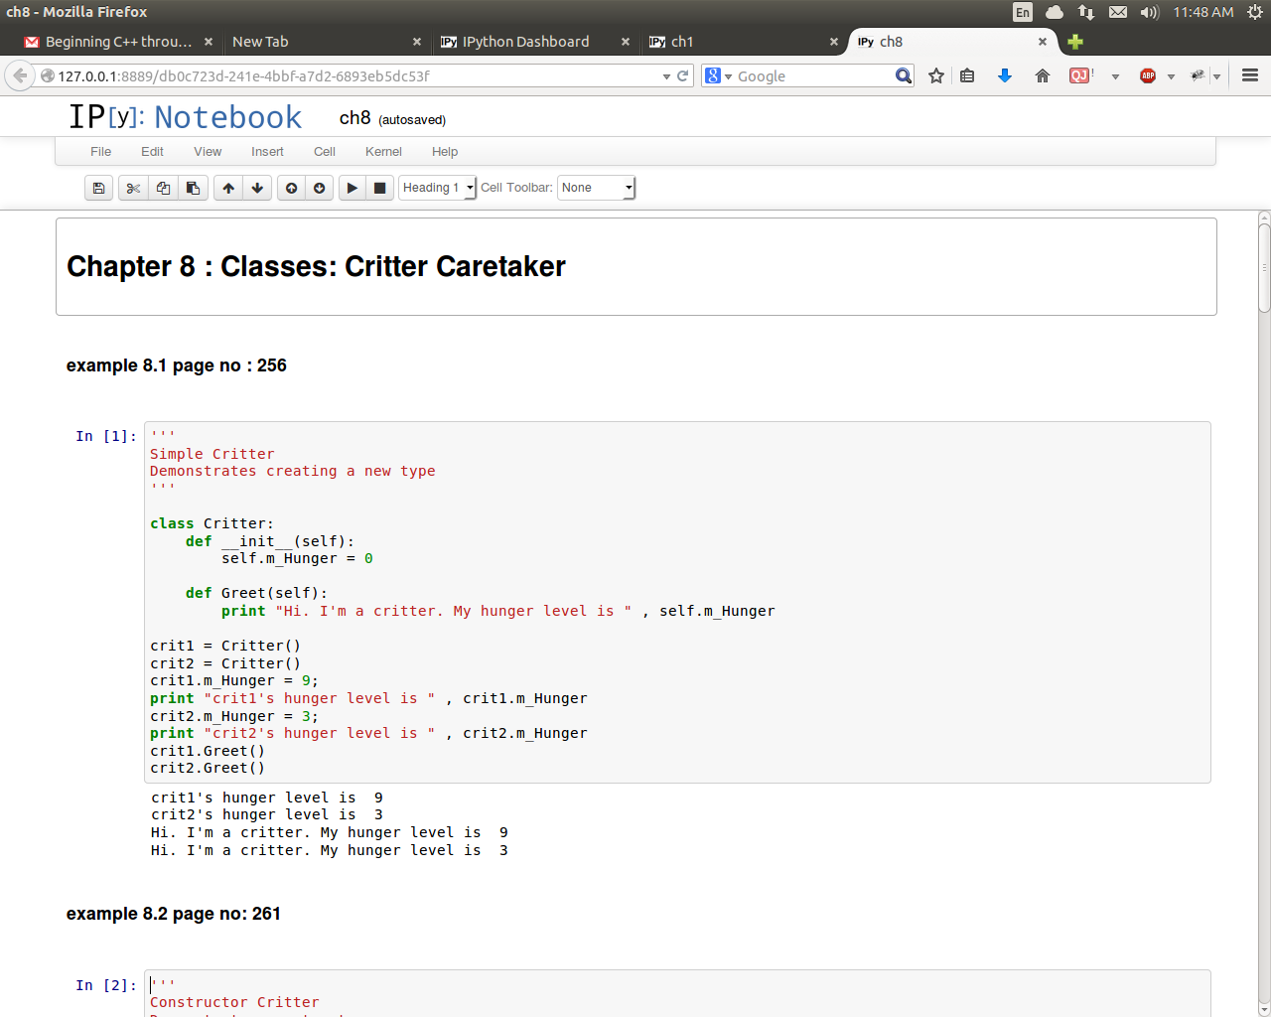Open the Heading 1 cell type dropdown
Viewport: 1271px width, 1017px height.
437,188
